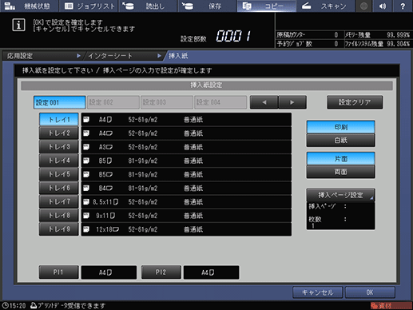Click the clock icon in status bar
413x310 pixels.
coord(5,305)
